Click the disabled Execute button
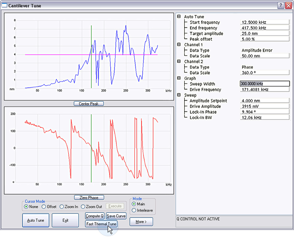Image resolution: width=294 pixels, height=240 pixels. [115, 206]
